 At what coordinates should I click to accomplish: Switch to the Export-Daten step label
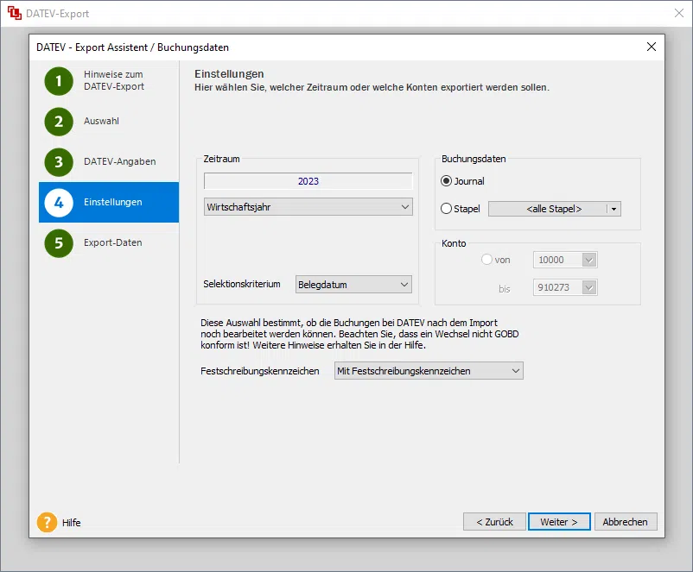(112, 243)
